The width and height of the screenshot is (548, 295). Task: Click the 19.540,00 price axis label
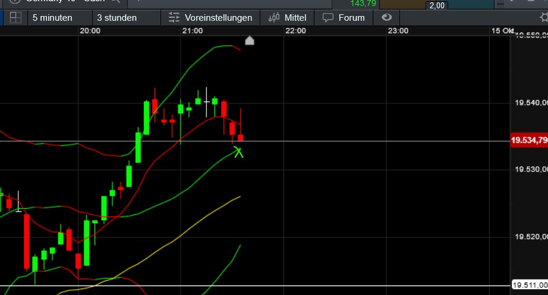tap(531, 103)
